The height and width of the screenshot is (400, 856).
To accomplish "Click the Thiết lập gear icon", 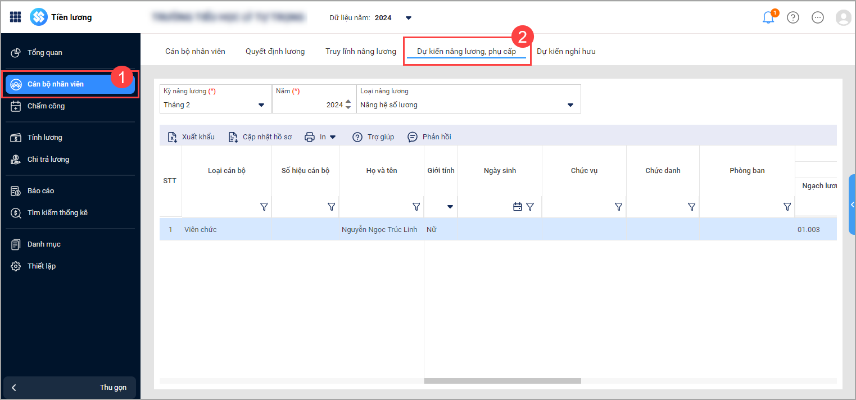I will (x=16, y=266).
